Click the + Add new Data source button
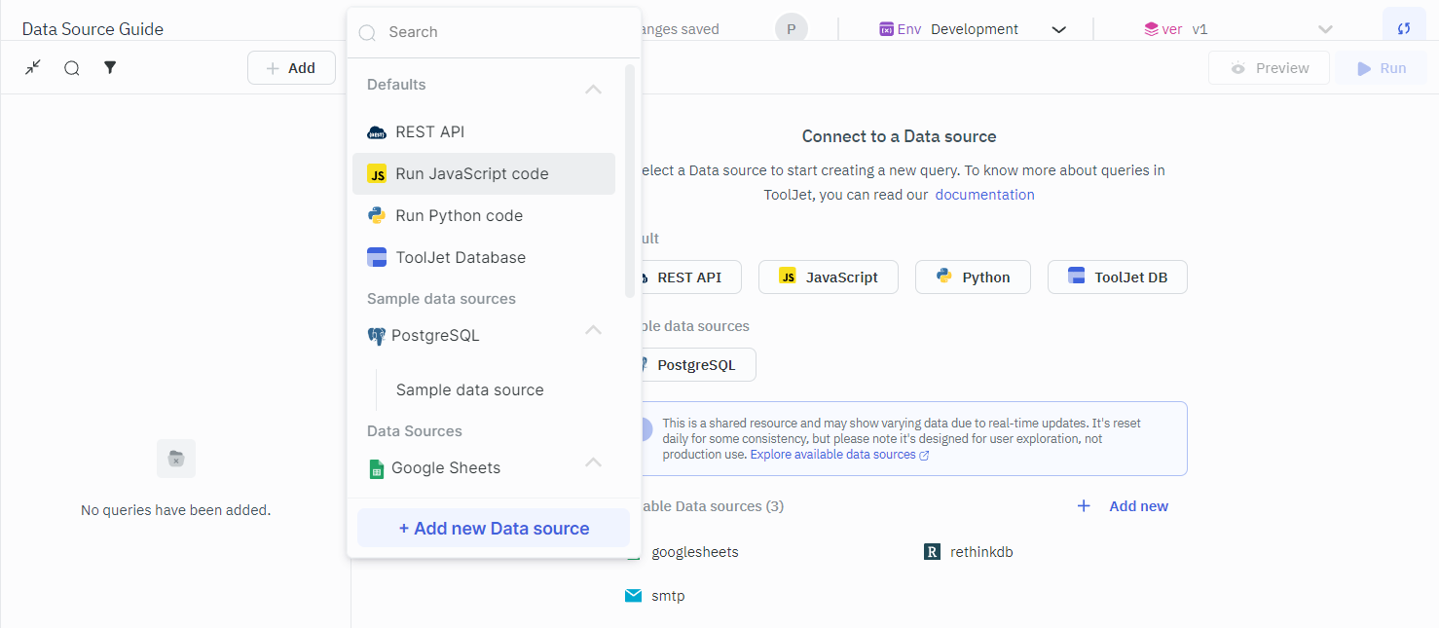Viewport: 1439px width, 628px height. pyautogui.click(x=494, y=529)
